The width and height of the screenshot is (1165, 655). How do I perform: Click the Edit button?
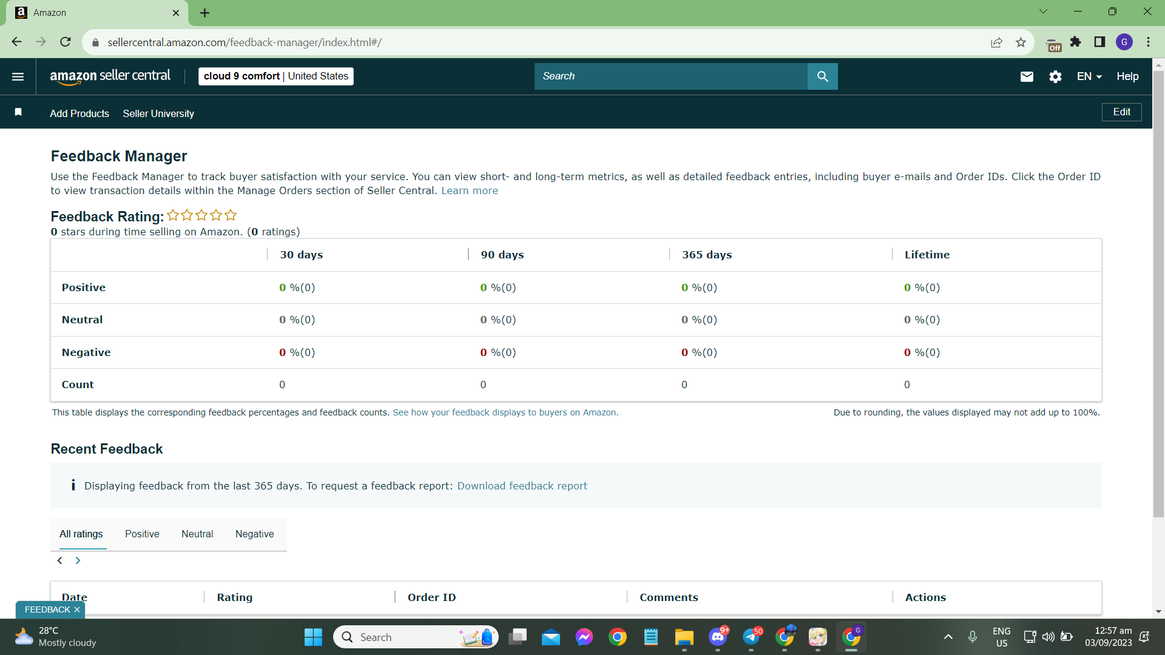1121,112
